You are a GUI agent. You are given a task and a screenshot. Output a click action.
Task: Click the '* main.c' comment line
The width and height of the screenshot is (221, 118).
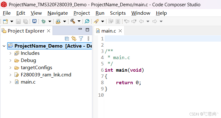click(119, 58)
